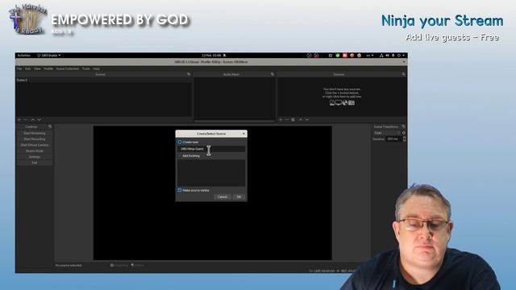Select Scene 1 in the Scenes list
The image size is (516, 290).
click(x=104, y=81)
